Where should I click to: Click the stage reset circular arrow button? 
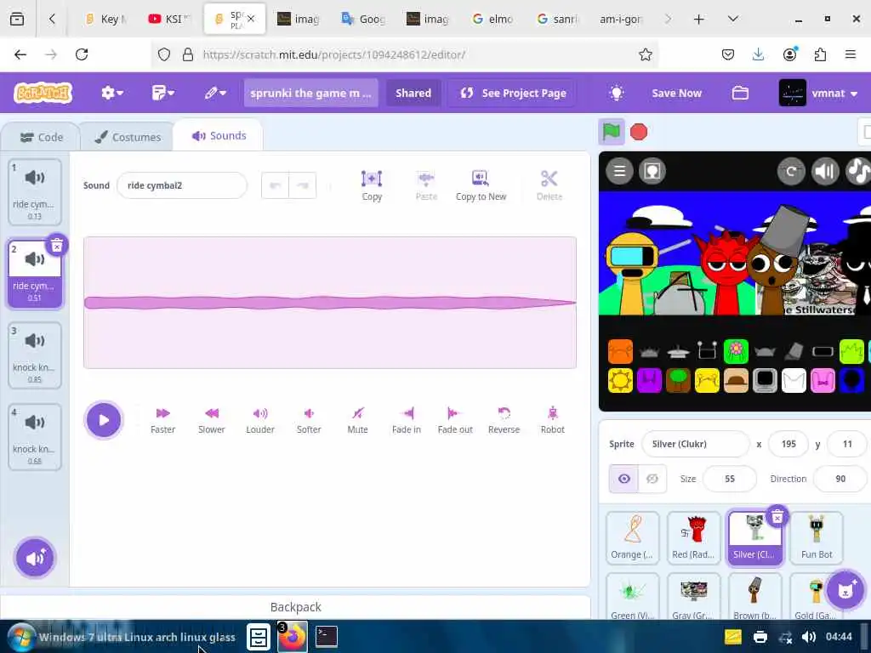click(x=791, y=171)
